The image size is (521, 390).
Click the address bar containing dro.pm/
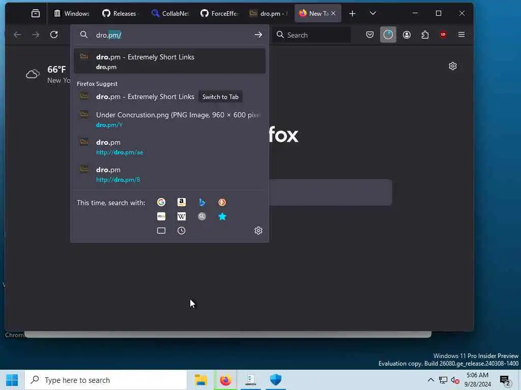pyautogui.click(x=169, y=35)
